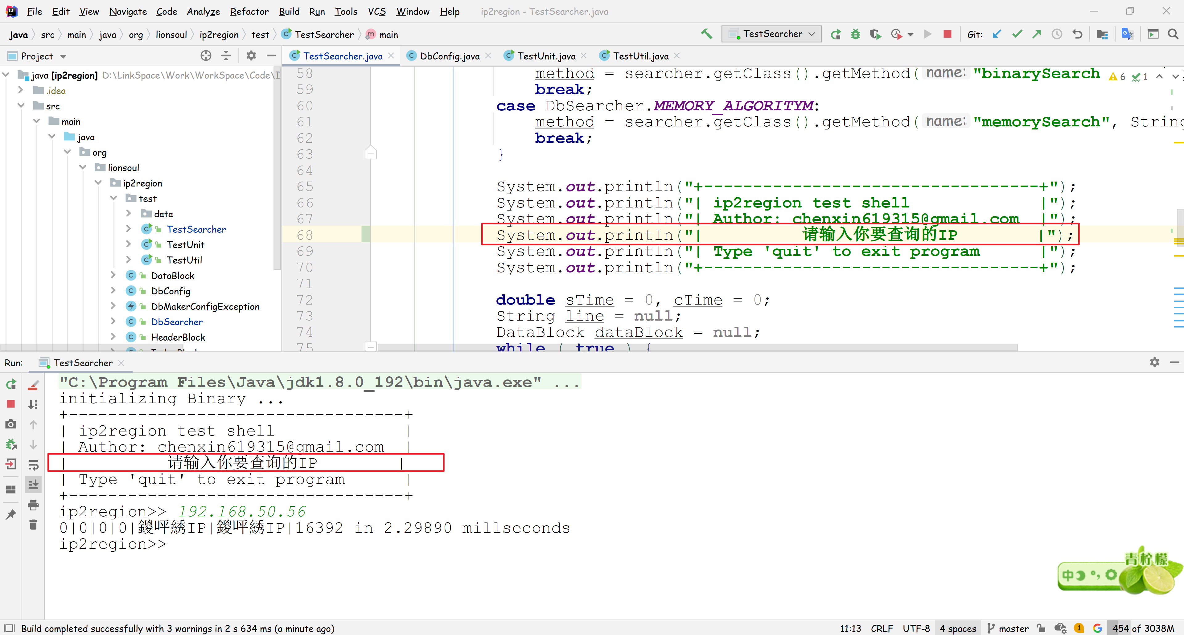Expand the data folder
Viewport: 1184px width, 635px height.
(129, 213)
